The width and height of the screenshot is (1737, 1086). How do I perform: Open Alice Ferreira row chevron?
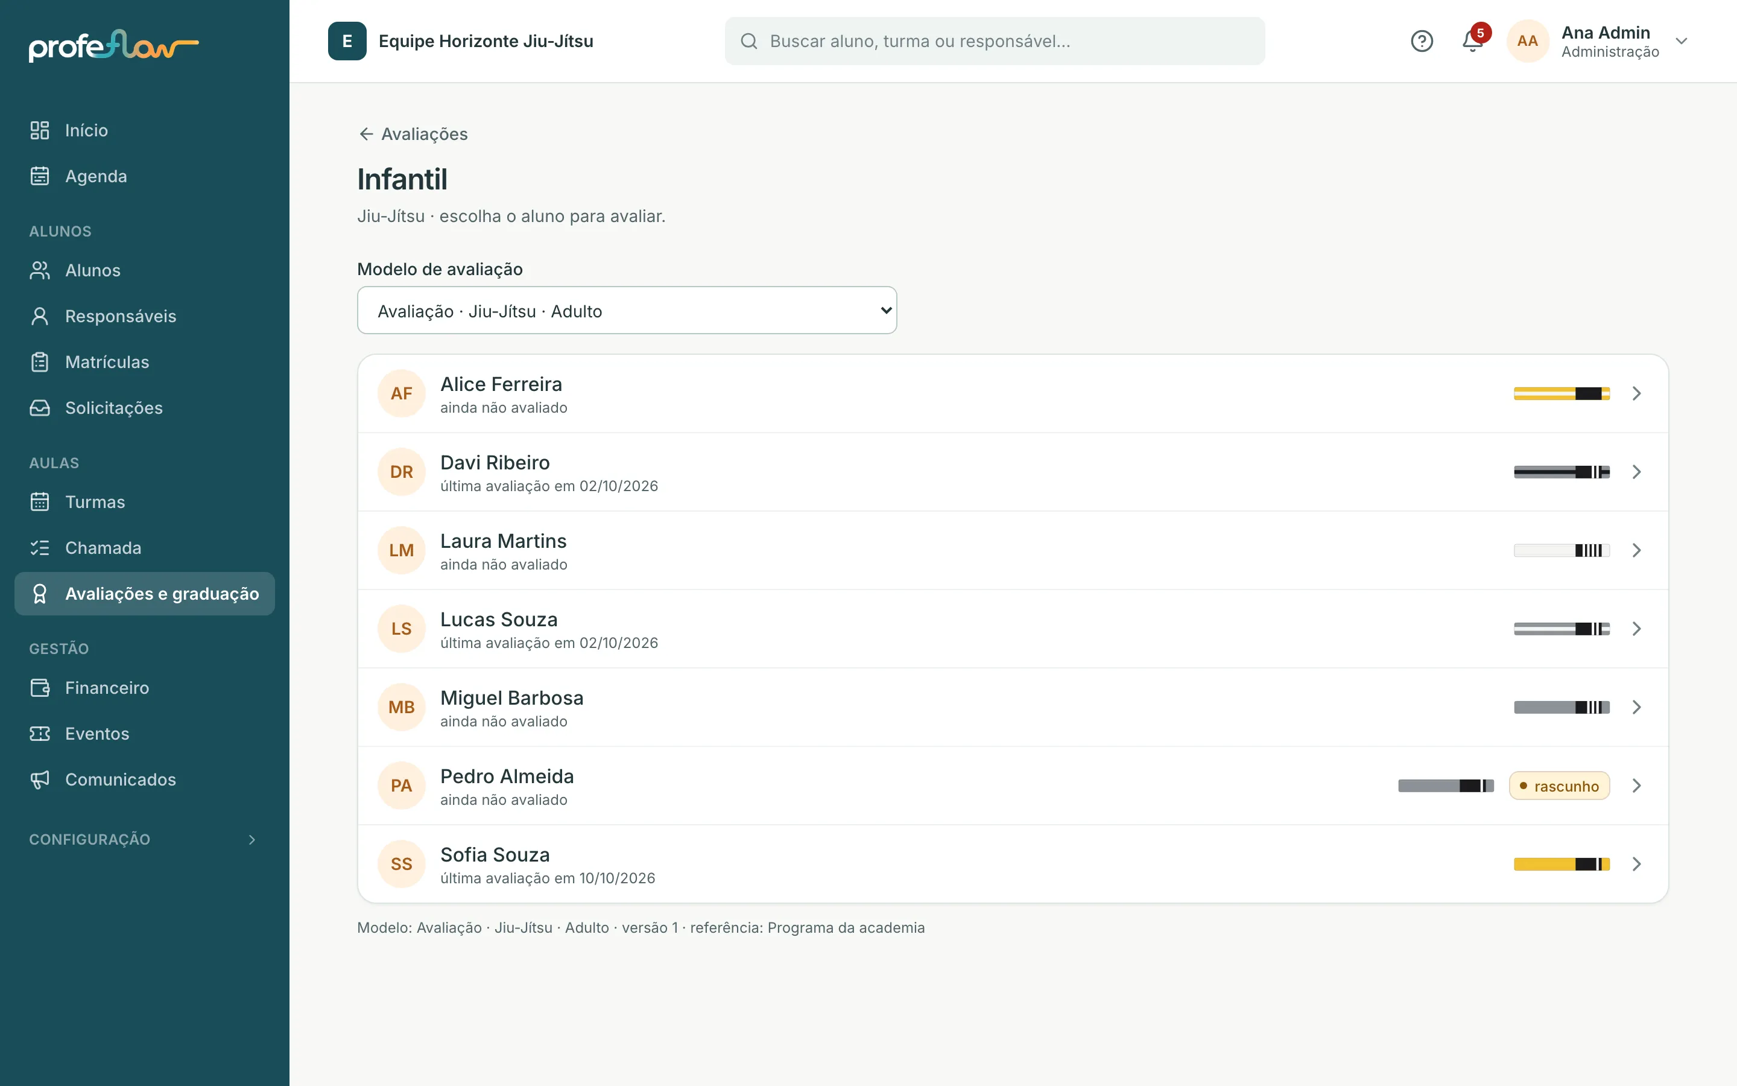click(1636, 393)
